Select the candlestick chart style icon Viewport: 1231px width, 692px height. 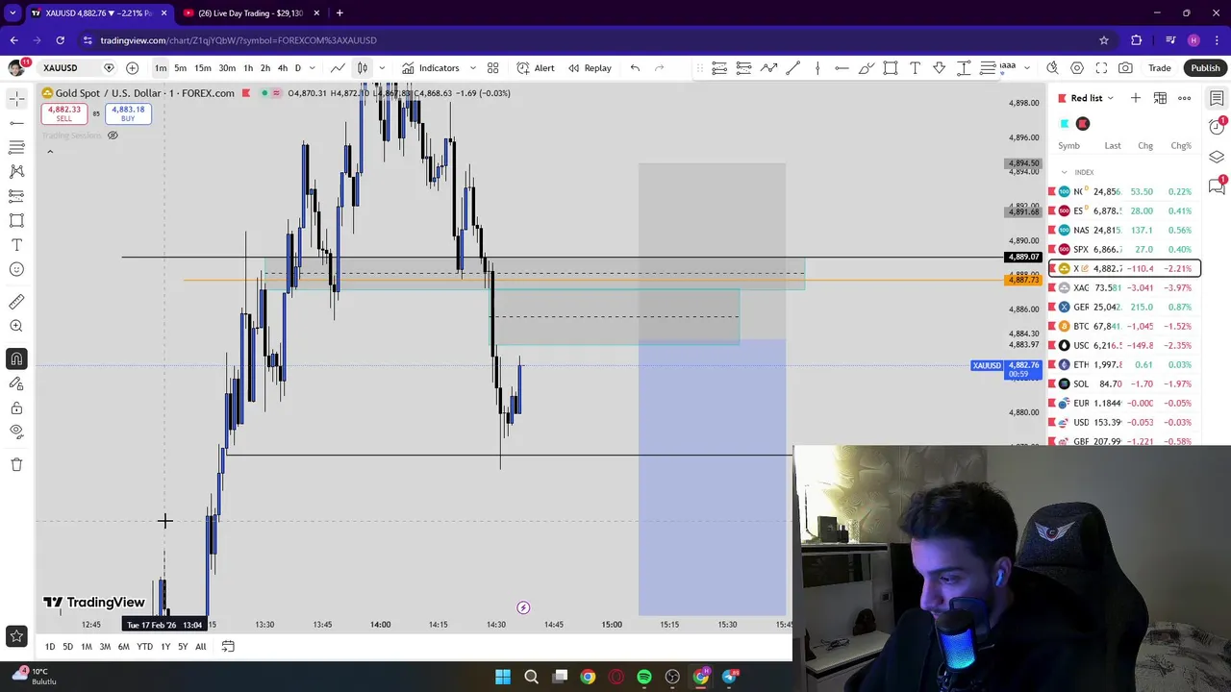coord(363,67)
